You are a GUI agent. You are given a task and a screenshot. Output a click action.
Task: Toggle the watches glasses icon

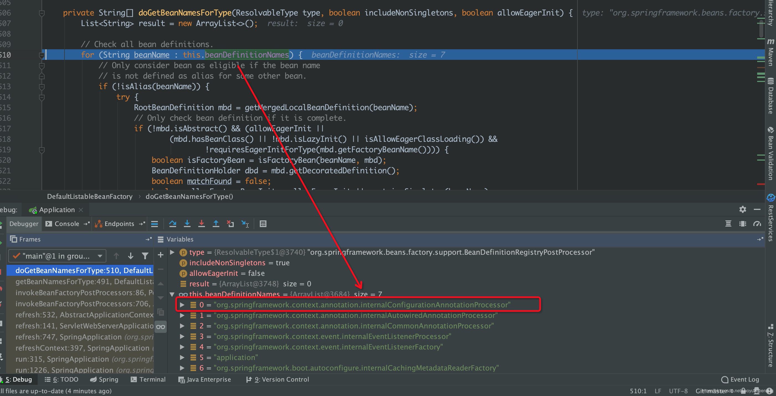161,327
